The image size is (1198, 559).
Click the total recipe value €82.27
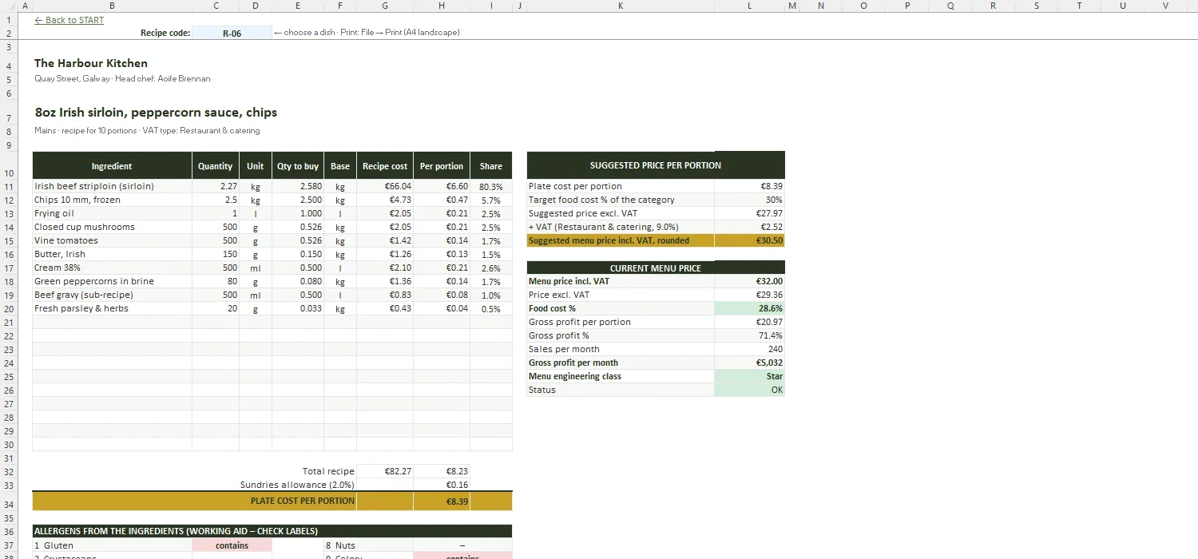click(x=385, y=471)
